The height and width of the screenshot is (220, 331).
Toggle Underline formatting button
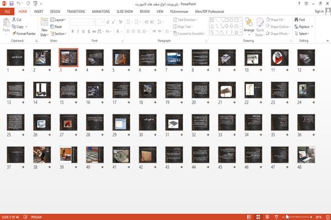click(x=83, y=31)
